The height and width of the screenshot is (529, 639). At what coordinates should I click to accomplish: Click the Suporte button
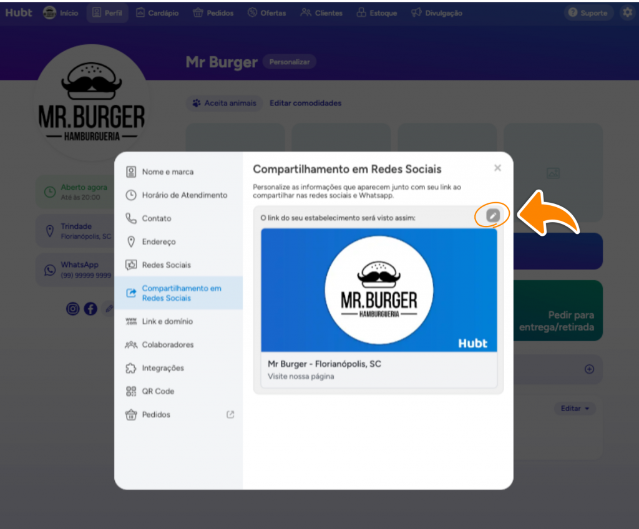(x=588, y=13)
